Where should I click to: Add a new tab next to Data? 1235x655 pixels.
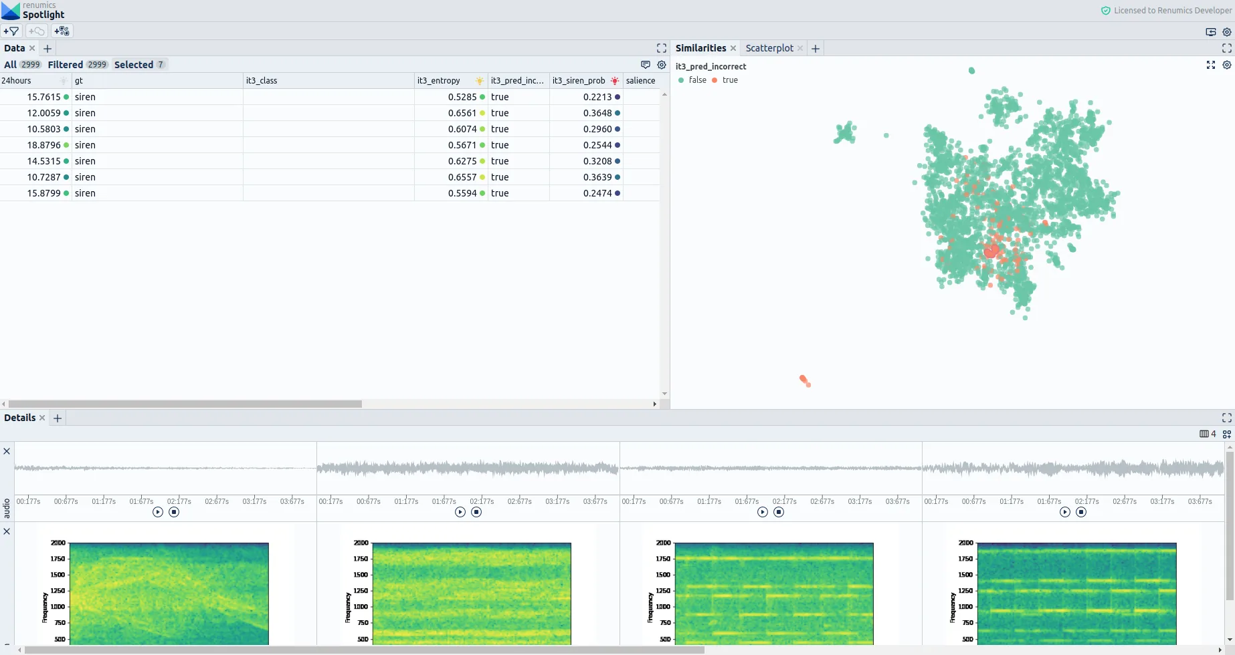pos(47,48)
